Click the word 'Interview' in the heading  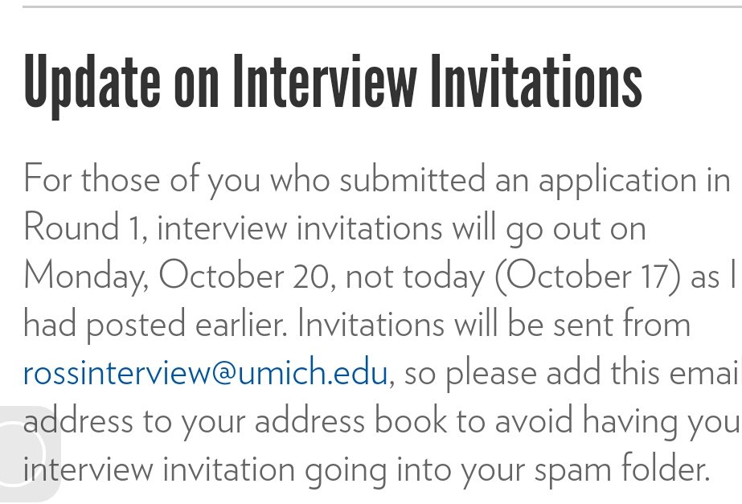[326, 84]
